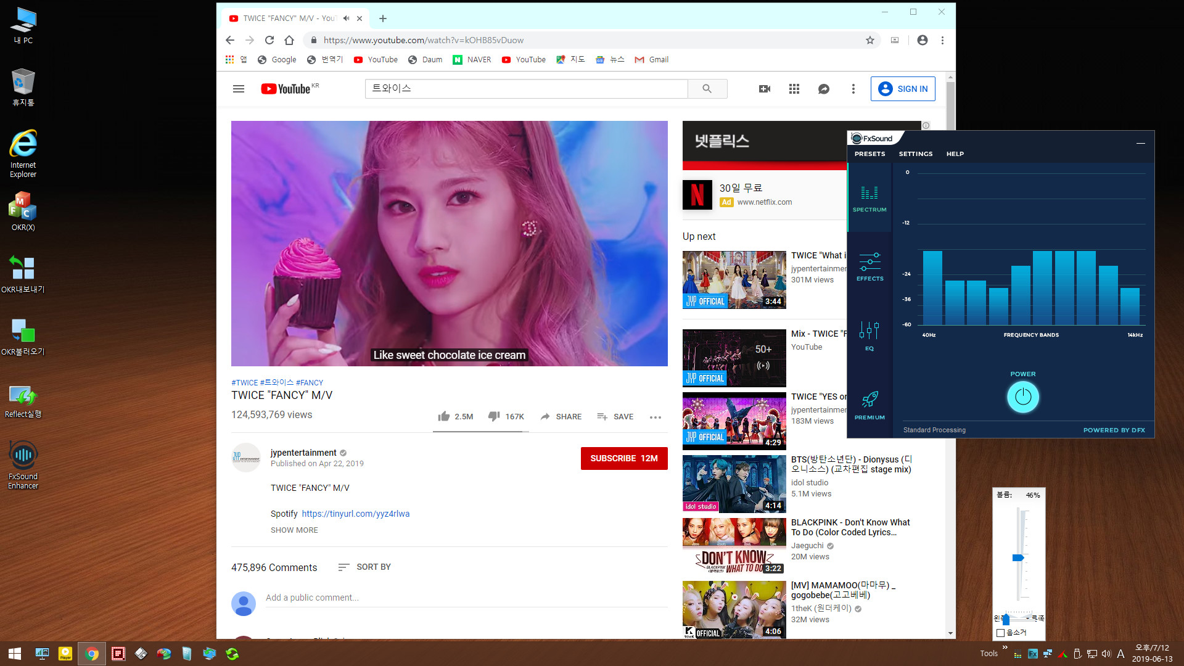Viewport: 1184px width, 666px height.
Task: Bookmark this page with the star icon
Action: [870, 40]
